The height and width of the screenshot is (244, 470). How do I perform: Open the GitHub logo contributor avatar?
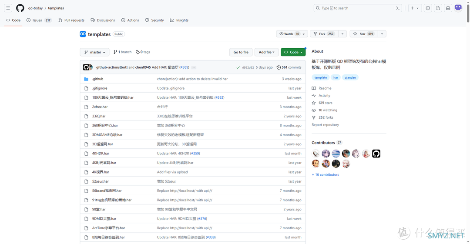pyautogui.click(x=376, y=154)
